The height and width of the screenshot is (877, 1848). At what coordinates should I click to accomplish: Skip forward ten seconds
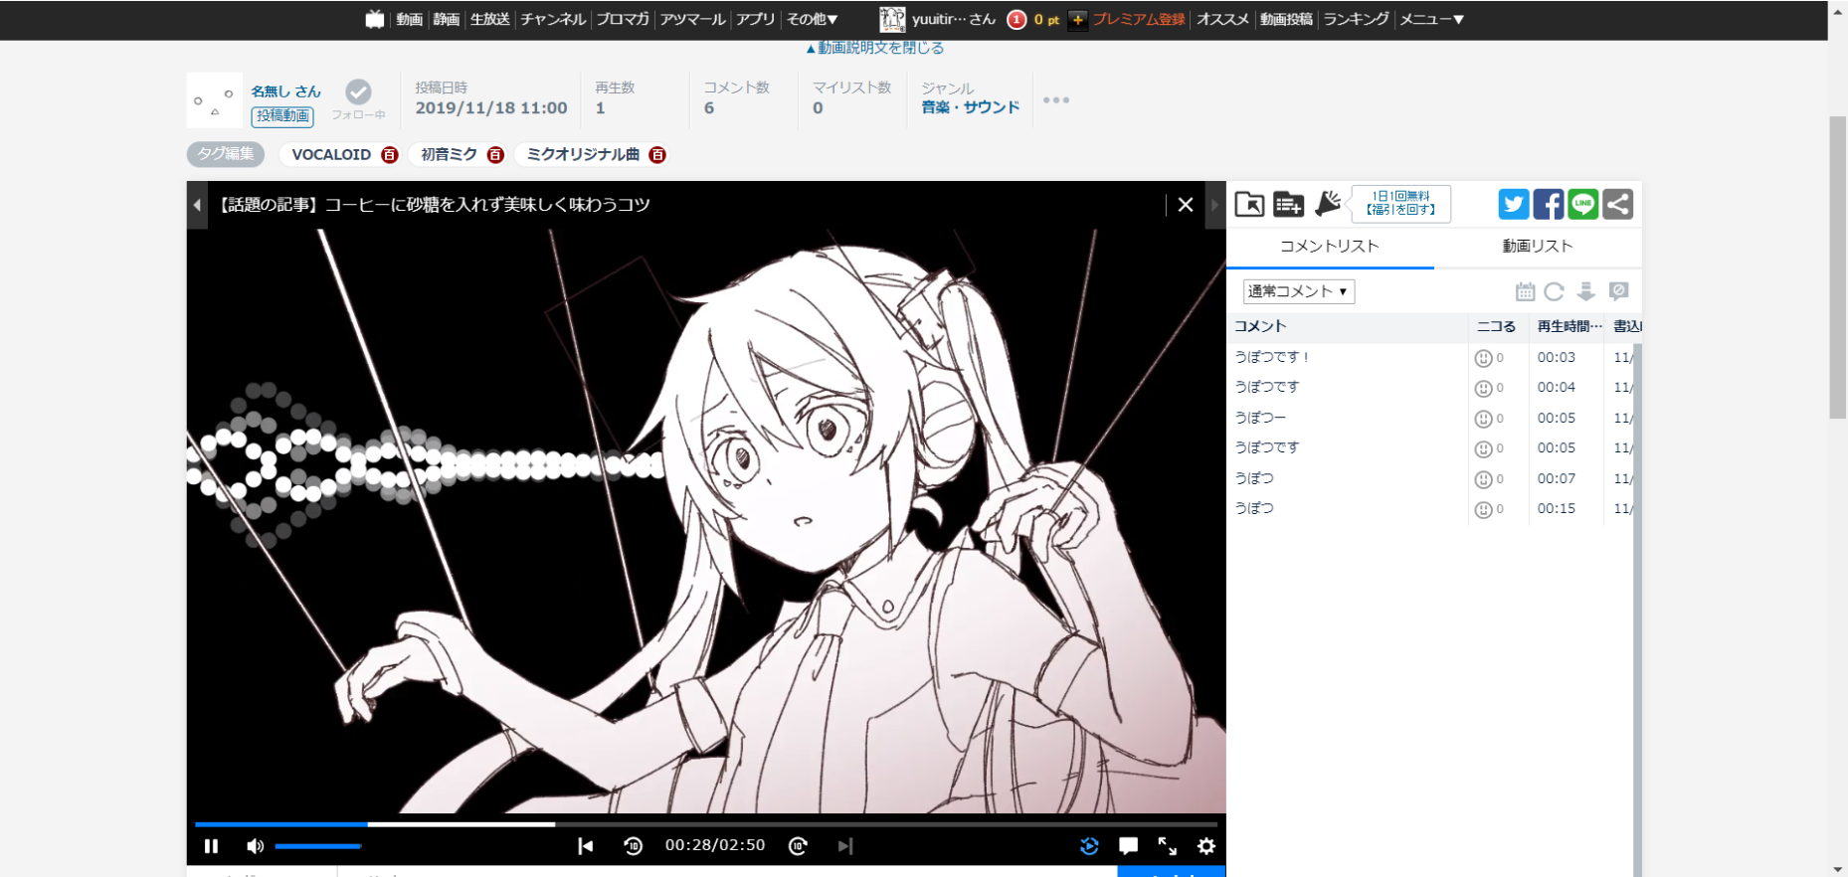[x=798, y=846]
